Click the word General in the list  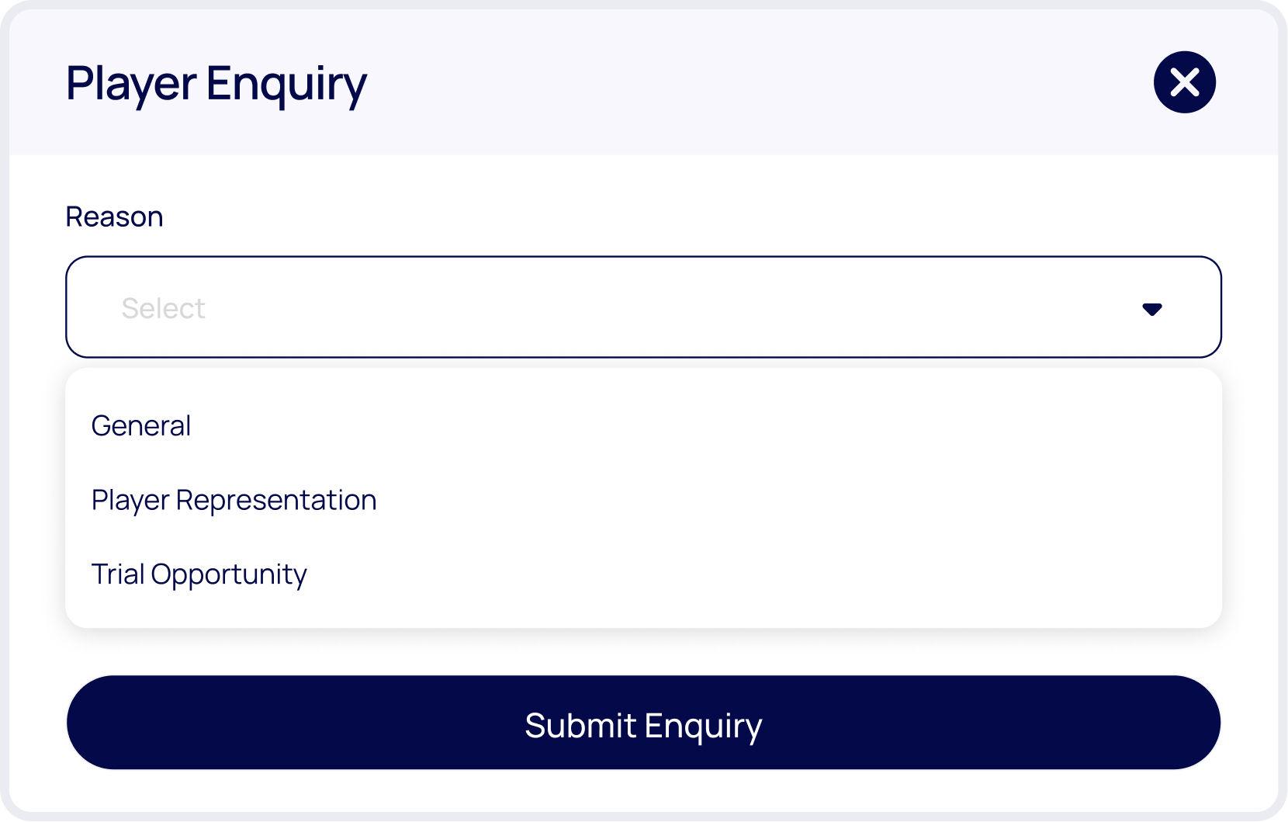[x=141, y=425]
